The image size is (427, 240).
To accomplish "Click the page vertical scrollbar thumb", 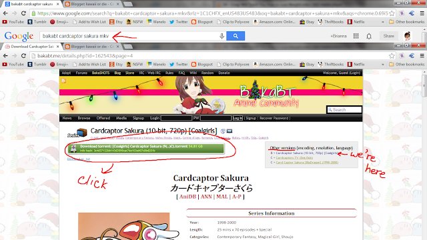I will coord(424,87).
